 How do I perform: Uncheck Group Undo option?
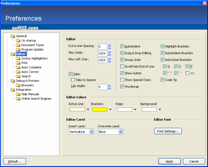tap(122, 60)
